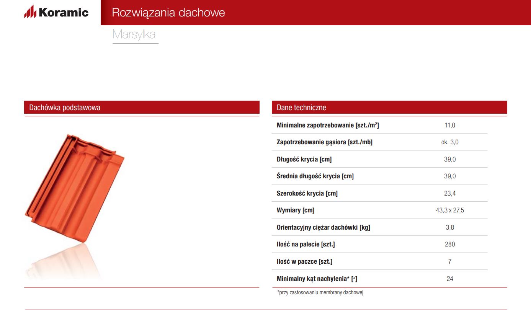531x310 pixels.
Task: Select the 'Rozwiązania dachowe' header title
Action: (x=168, y=13)
